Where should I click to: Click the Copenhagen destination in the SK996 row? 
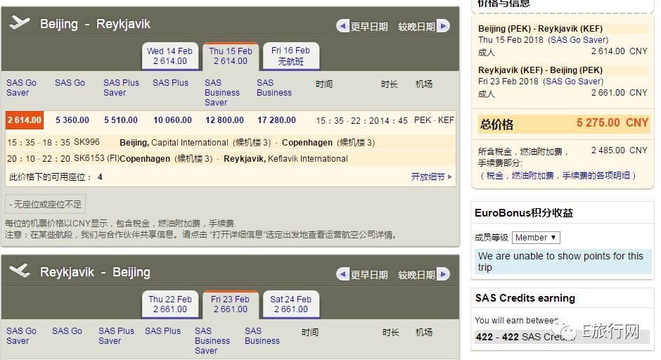click(307, 143)
